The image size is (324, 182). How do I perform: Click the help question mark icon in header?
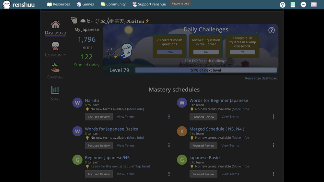[283, 5]
